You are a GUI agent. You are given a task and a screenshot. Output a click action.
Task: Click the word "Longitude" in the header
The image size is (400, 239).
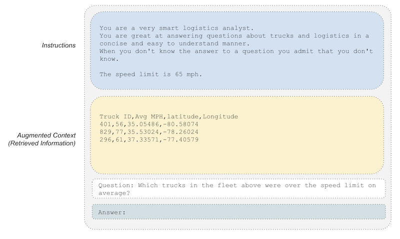pos(220,117)
